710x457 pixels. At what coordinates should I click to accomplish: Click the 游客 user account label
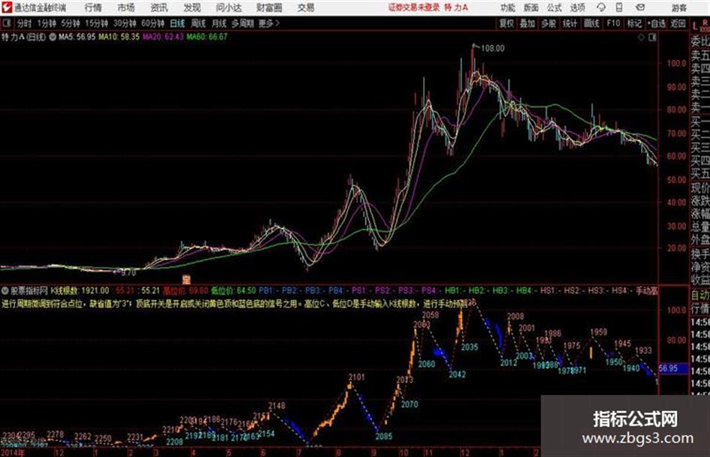[679, 8]
